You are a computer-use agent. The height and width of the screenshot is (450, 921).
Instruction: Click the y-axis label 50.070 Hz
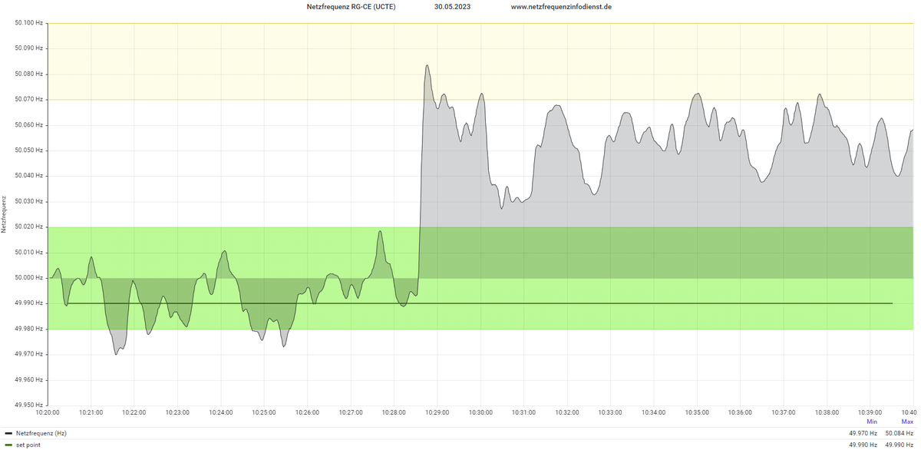pyautogui.click(x=28, y=99)
